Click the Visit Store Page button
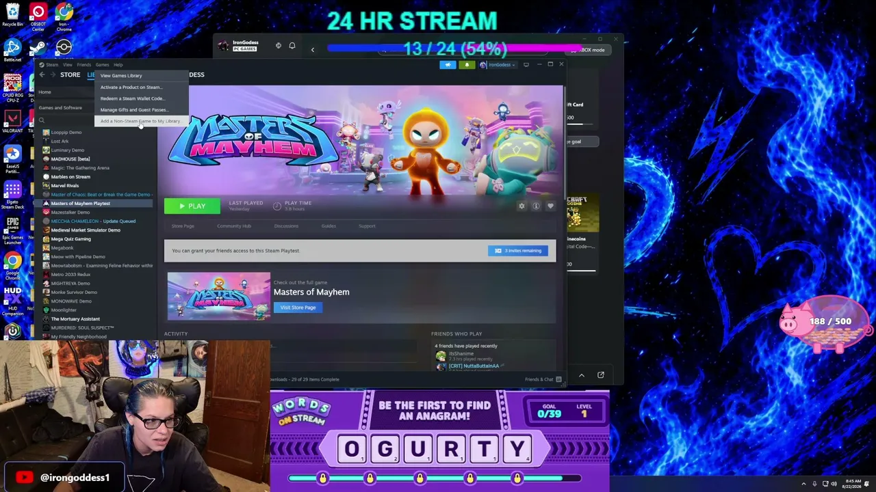 coord(298,307)
